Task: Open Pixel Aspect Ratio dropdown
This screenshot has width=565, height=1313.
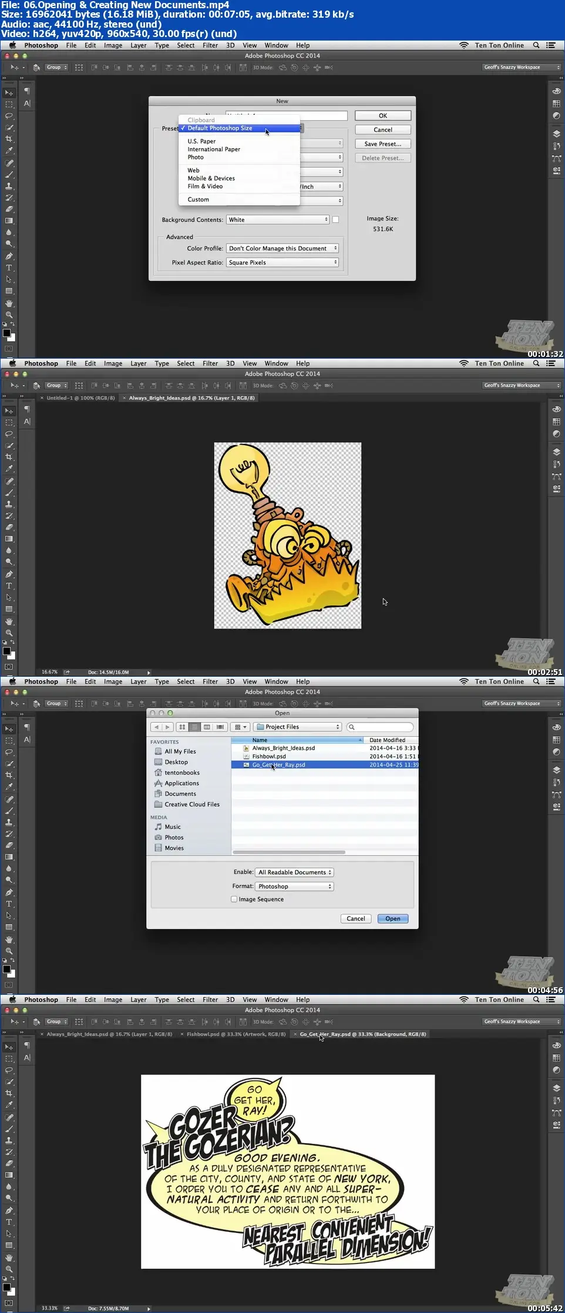Action: (x=282, y=262)
